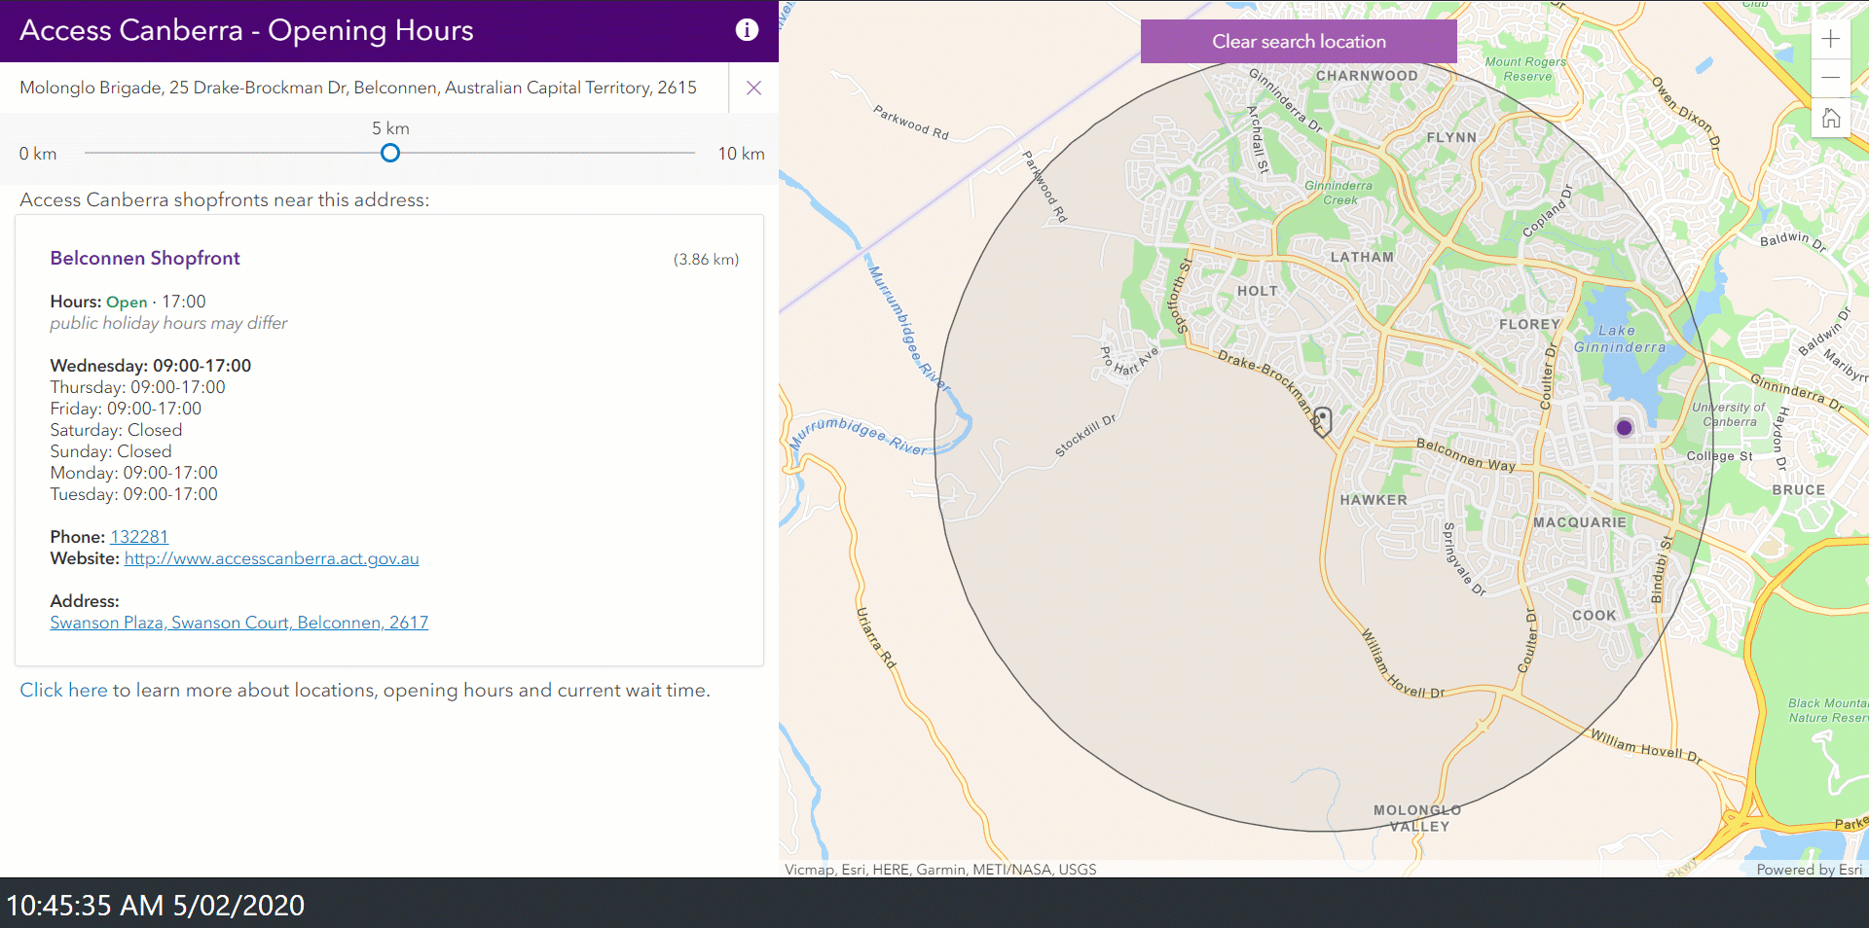This screenshot has width=1869, height=928.
Task: Open the Swanson Plaza address link
Action: coord(239,623)
